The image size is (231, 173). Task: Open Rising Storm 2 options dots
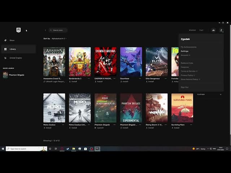pyautogui.click(x=166, y=125)
